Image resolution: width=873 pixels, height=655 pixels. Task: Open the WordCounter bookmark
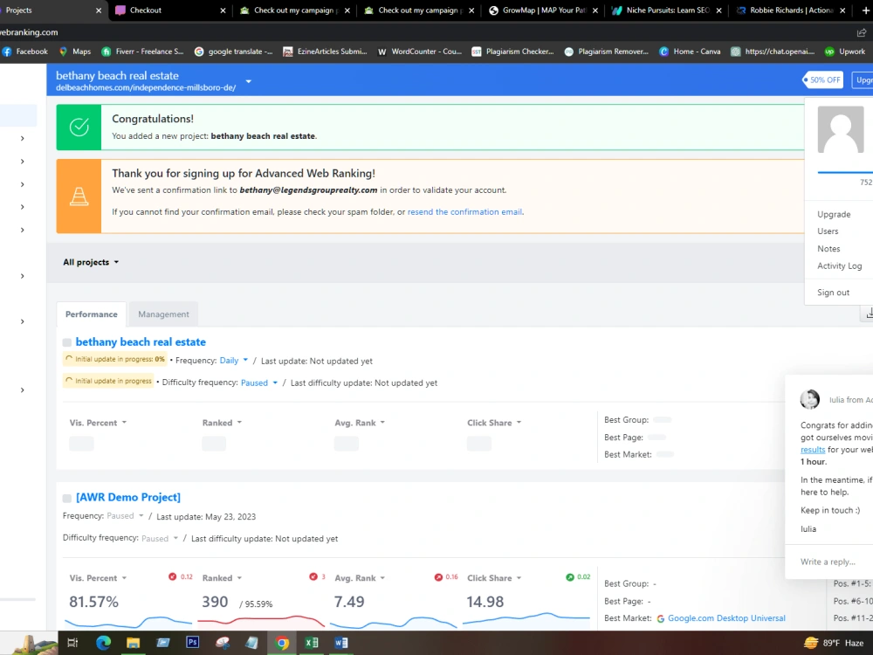(x=419, y=52)
